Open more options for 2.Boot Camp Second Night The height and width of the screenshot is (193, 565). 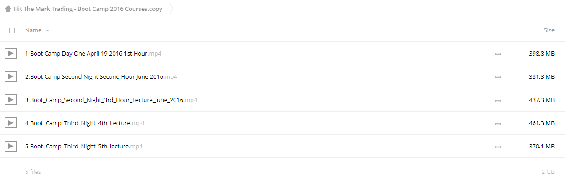498,77
